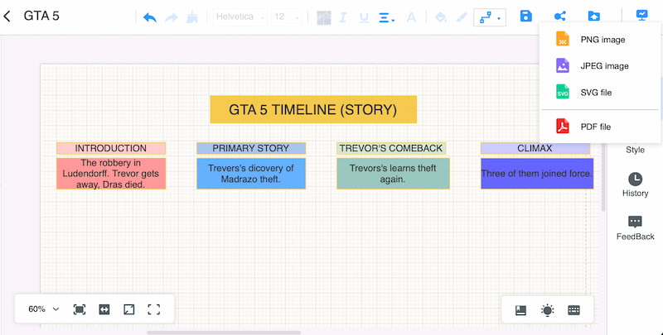
Task: Select the 'Three of them joined force' box
Action: coord(537,174)
